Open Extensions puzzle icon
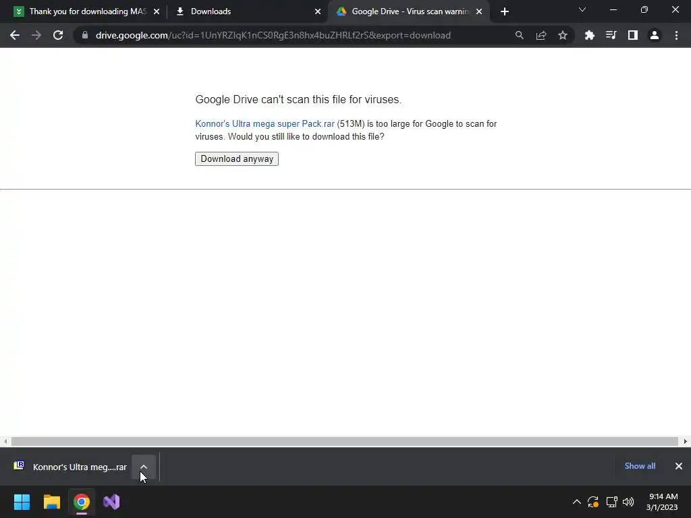691x518 pixels. pos(589,35)
